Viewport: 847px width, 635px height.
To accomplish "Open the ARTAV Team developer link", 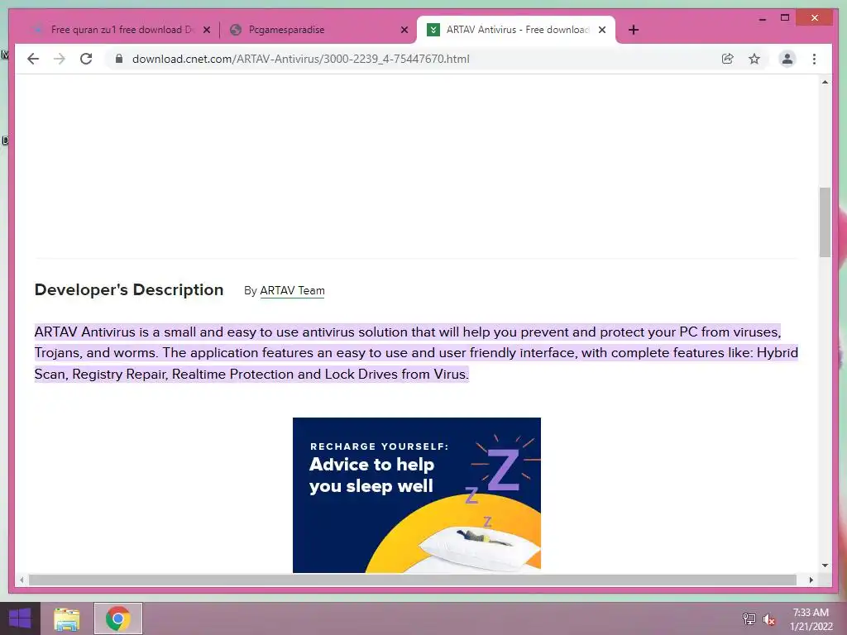I will [x=292, y=290].
